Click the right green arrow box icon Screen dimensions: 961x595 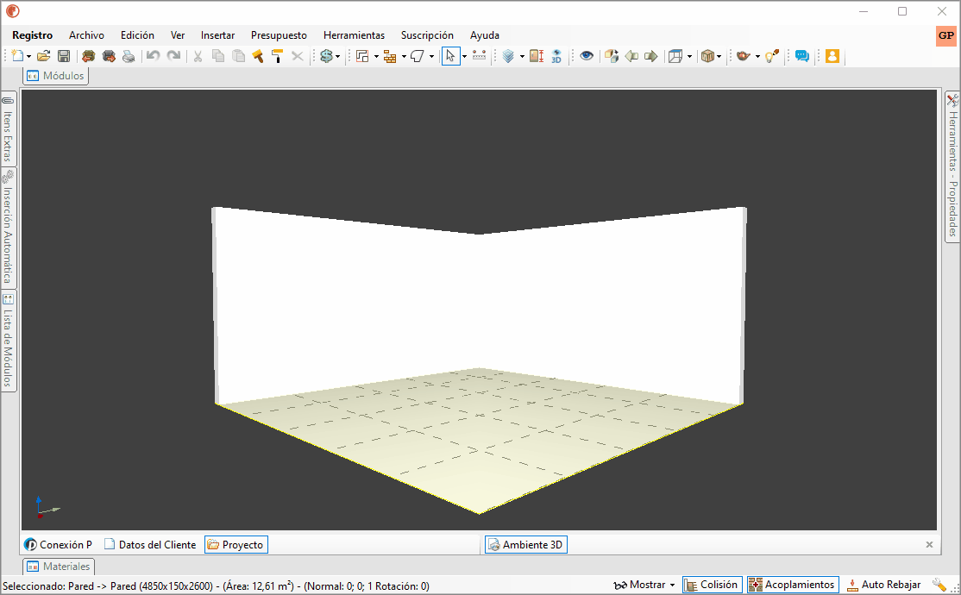click(x=651, y=56)
